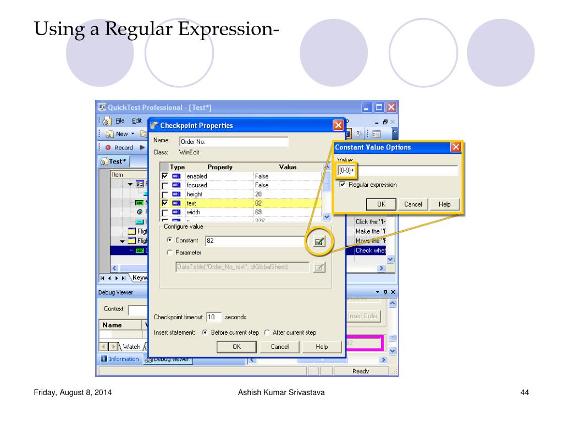The image size is (563, 422).
Task: Open the File menu
Action: tap(120, 121)
